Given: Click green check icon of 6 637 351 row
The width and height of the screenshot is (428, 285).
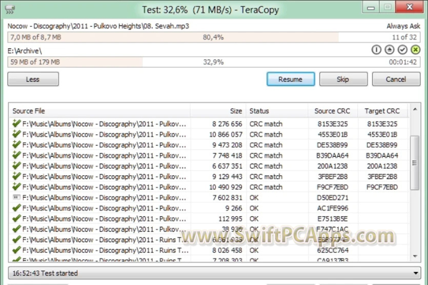Looking at the screenshot, I should [17, 166].
